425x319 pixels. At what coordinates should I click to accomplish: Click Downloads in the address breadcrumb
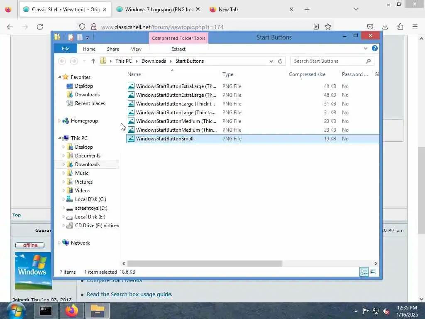point(154,61)
